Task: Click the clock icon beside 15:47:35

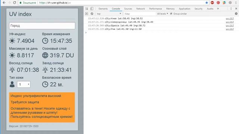Action: click(x=45, y=41)
